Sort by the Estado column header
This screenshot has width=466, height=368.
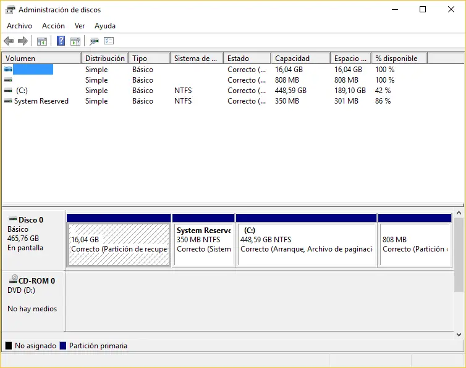pos(248,59)
